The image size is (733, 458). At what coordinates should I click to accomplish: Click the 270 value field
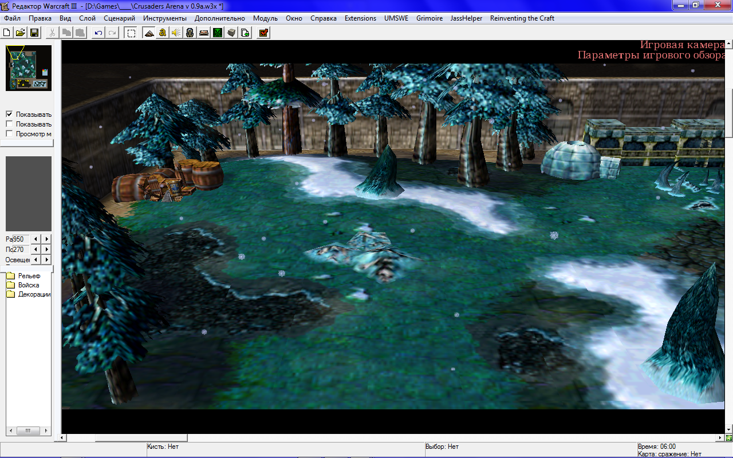(21, 249)
